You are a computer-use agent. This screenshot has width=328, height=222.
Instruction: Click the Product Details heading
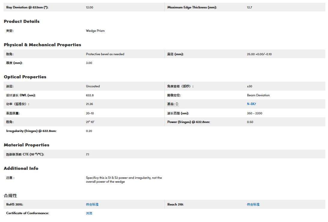pos(22,21)
